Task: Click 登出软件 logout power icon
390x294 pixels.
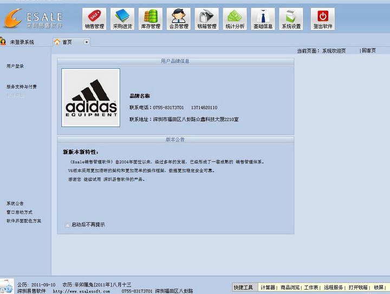Action: pos(323,19)
